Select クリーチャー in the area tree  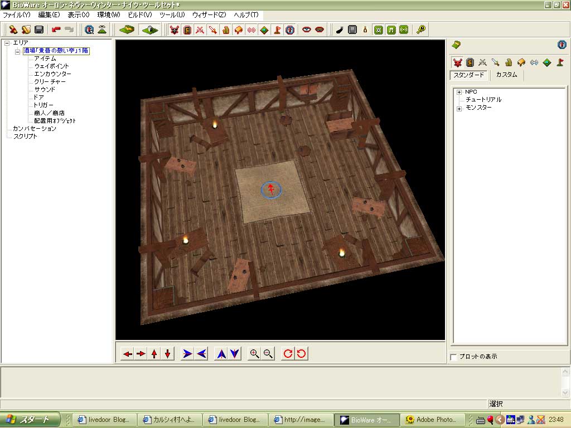pyautogui.click(x=50, y=81)
